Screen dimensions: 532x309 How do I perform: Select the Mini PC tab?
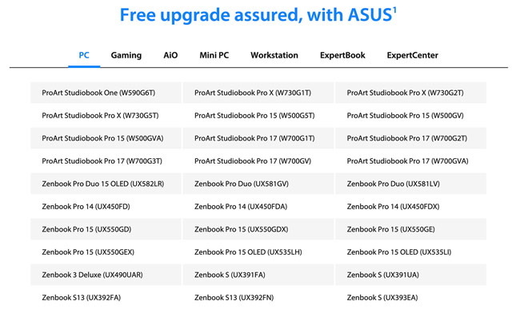click(x=214, y=55)
